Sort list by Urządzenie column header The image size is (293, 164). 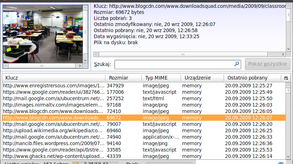click(202, 78)
